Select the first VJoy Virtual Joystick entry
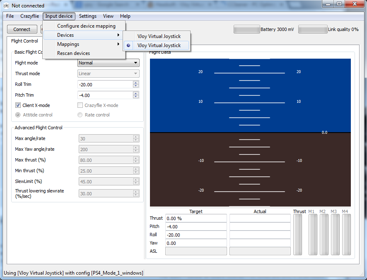 pos(159,36)
